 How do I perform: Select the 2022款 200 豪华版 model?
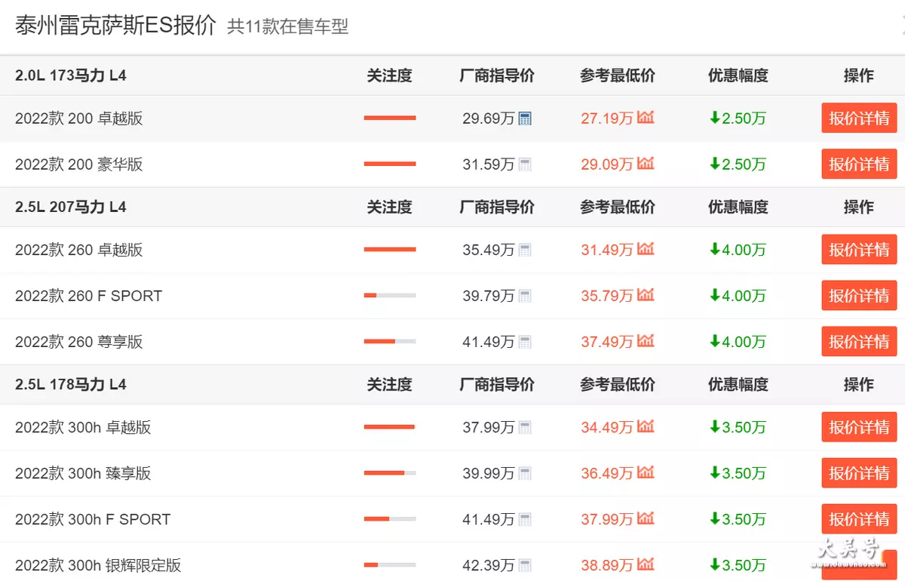click(79, 164)
